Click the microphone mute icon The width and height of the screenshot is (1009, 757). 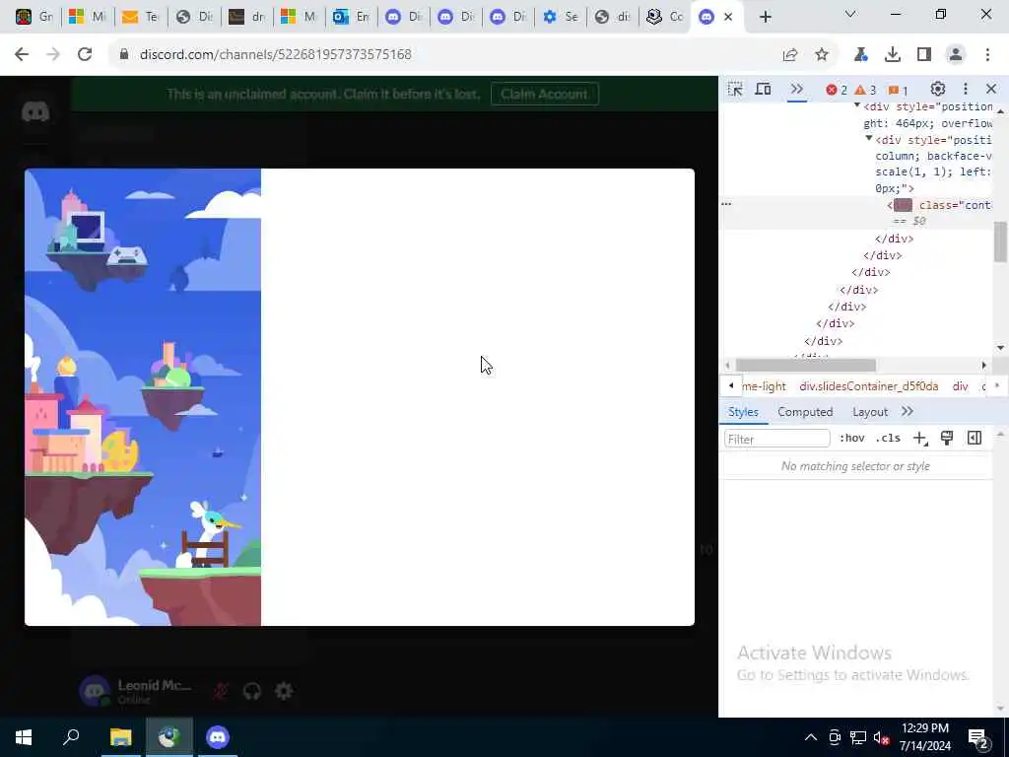click(221, 691)
